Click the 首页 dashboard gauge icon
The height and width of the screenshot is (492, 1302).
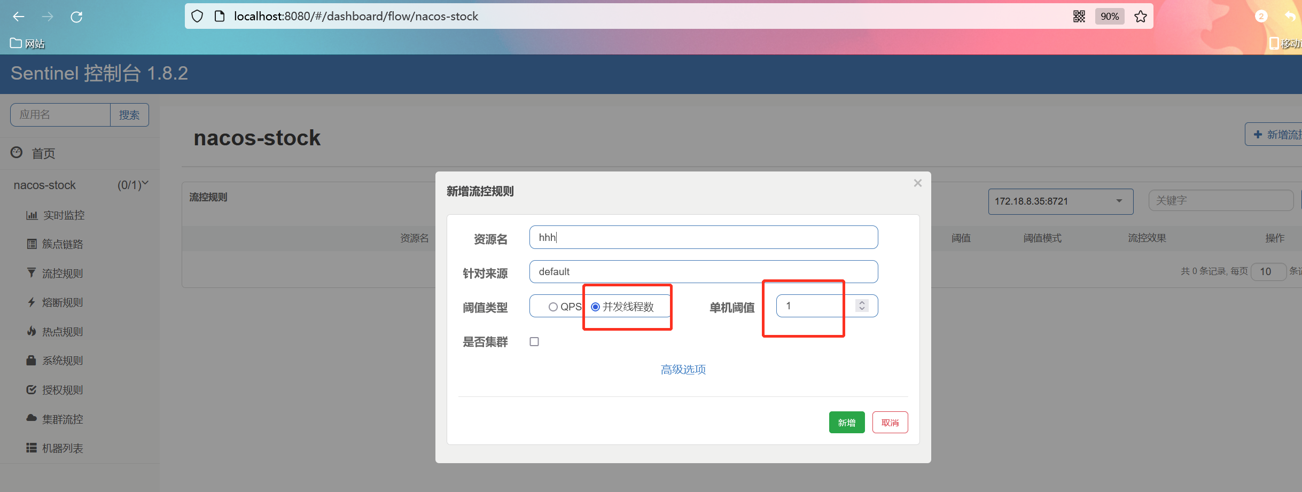click(17, 152)
